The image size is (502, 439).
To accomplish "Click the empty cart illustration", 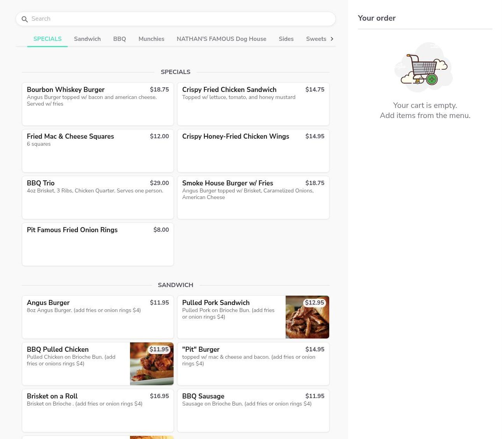I will click(x=423, y=67).
